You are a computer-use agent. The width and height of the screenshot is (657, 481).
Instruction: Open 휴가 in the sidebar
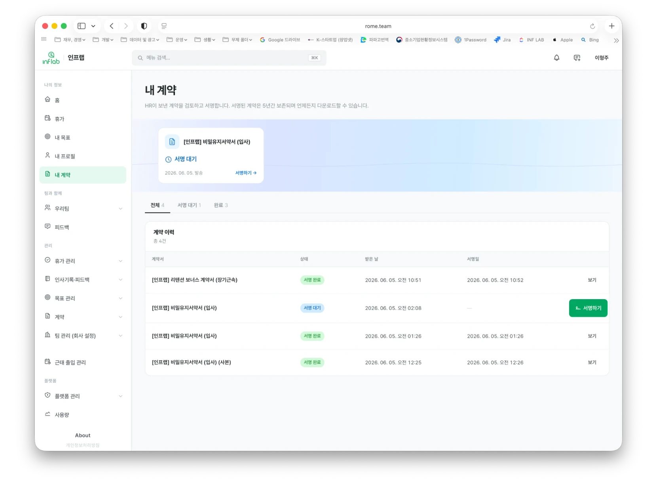(x=83, y=118)
